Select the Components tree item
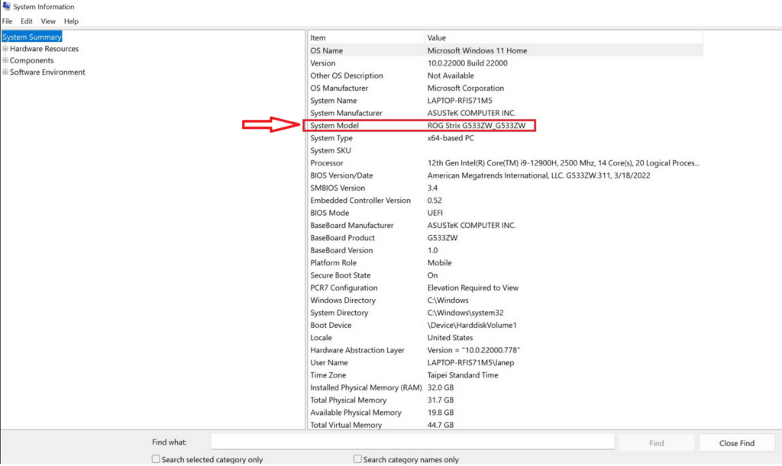 (x=31, y=60)
